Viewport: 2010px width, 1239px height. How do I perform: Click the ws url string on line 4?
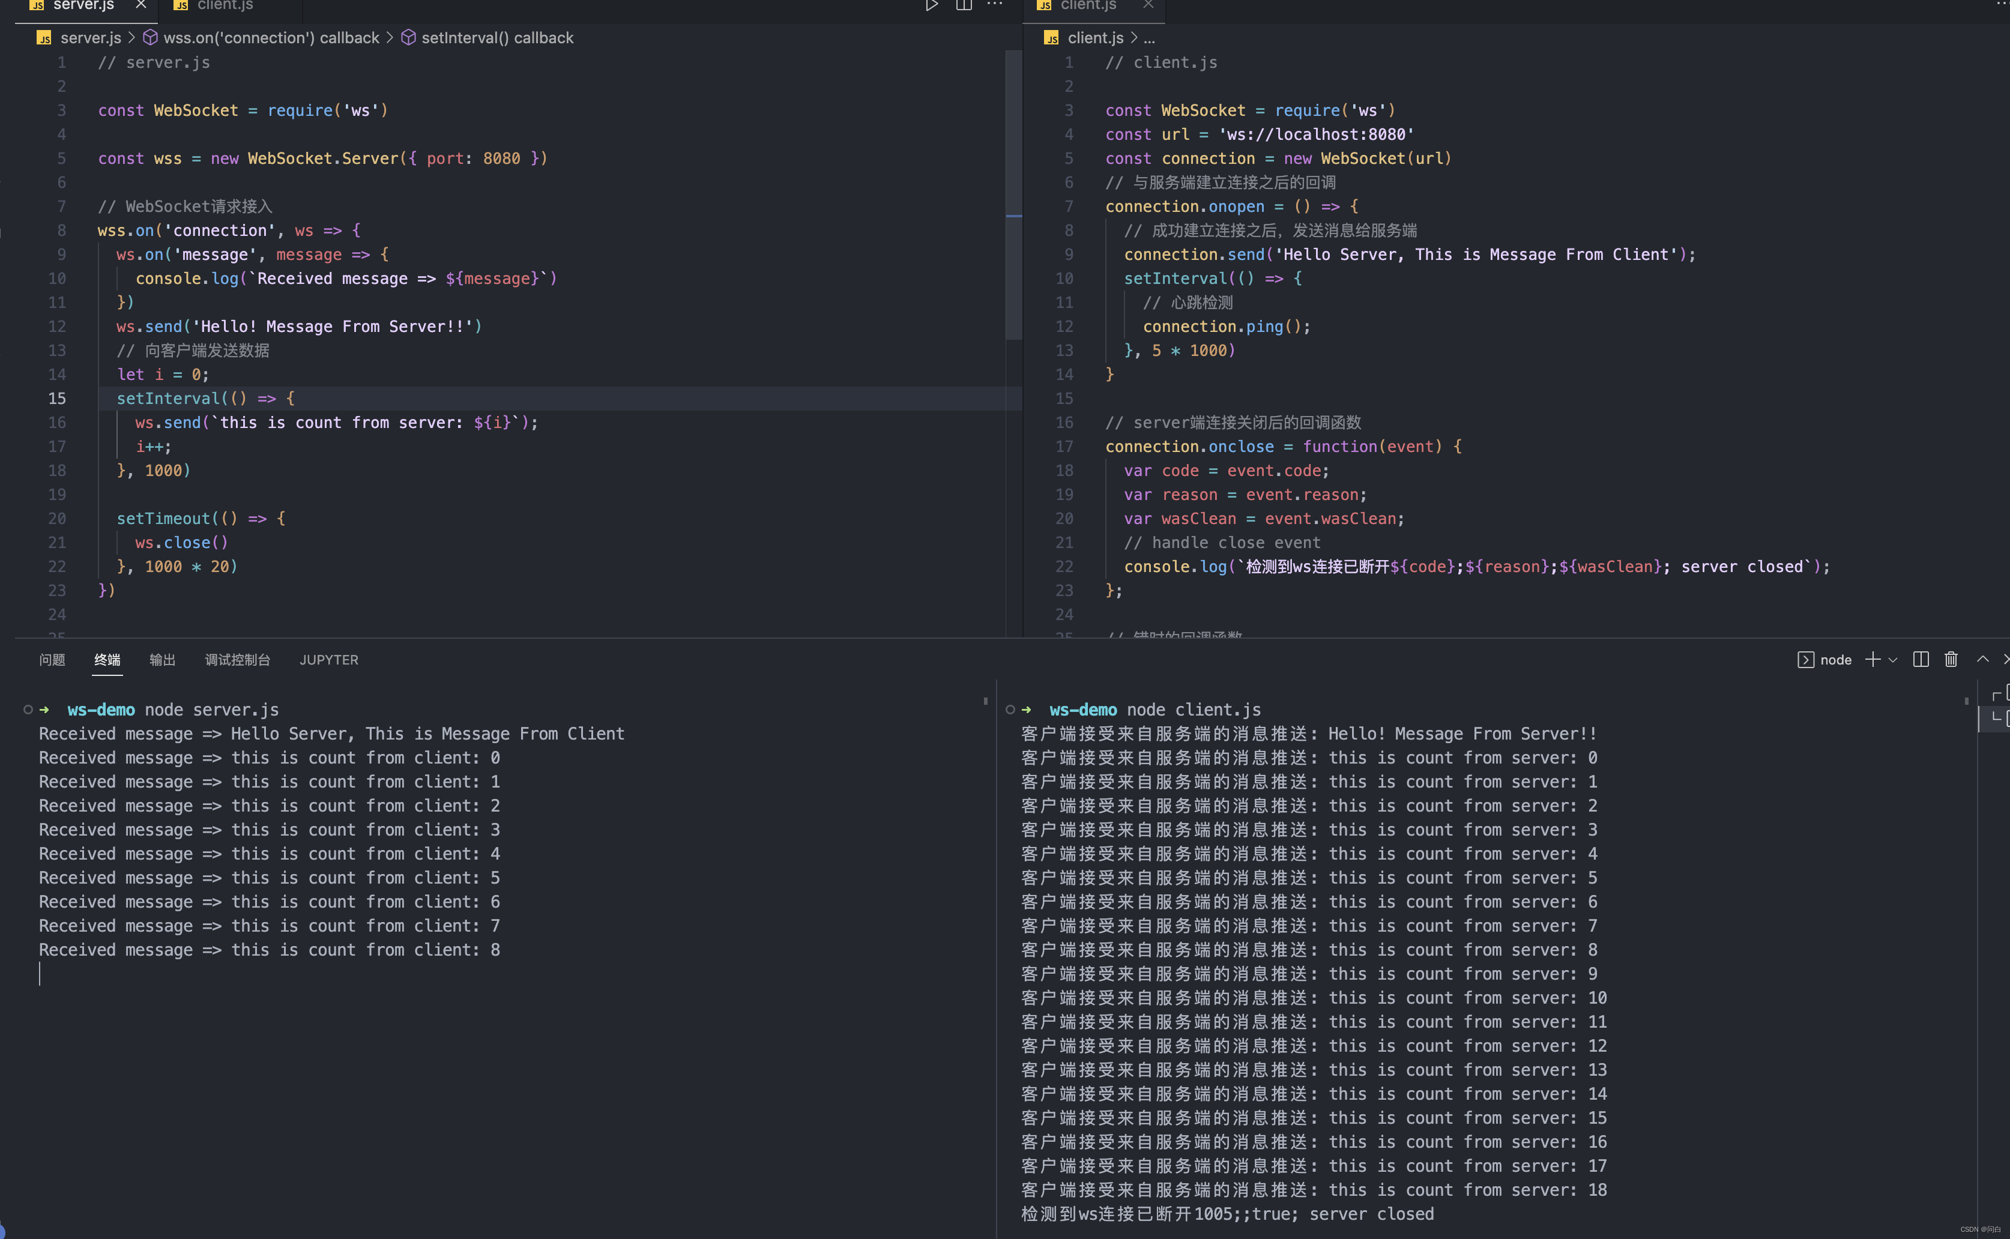pos(1316,134)
